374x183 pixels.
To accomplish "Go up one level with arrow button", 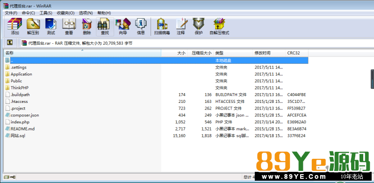I will tap(9, 43).
